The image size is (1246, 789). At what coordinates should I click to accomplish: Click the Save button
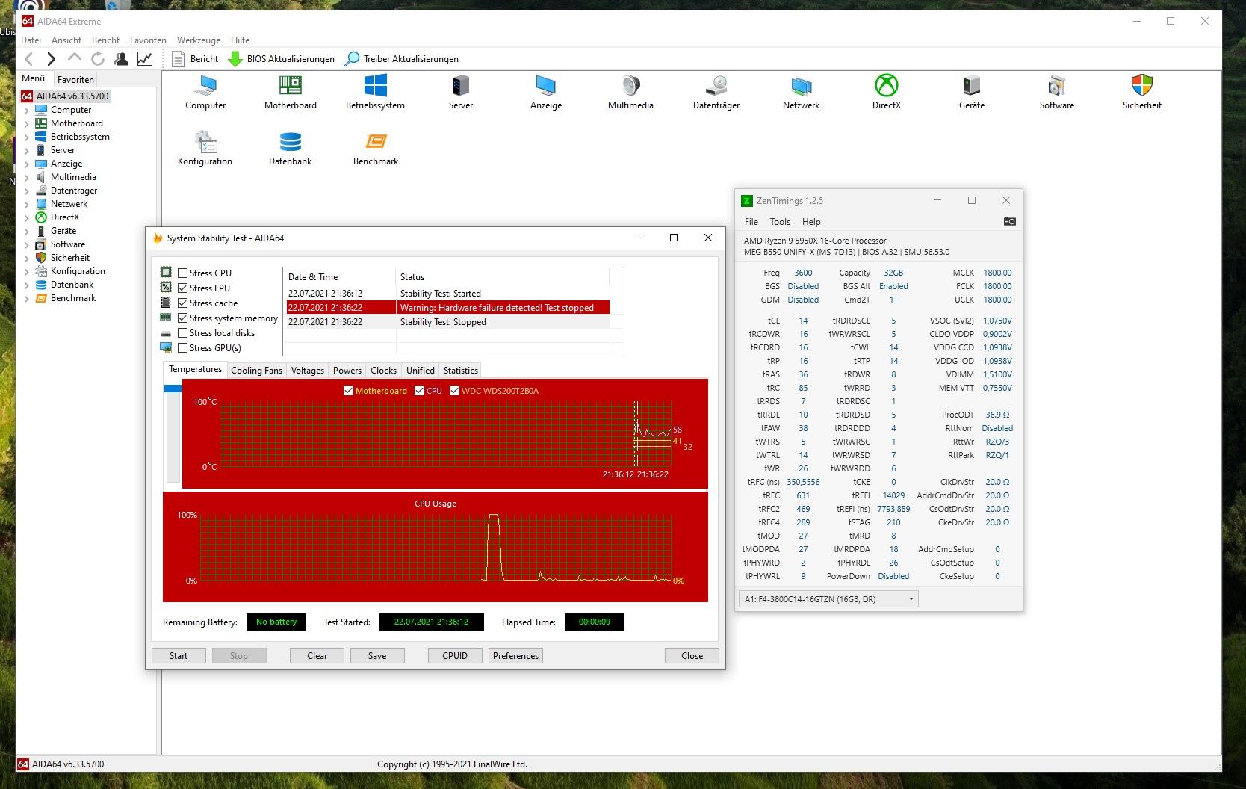377,656
